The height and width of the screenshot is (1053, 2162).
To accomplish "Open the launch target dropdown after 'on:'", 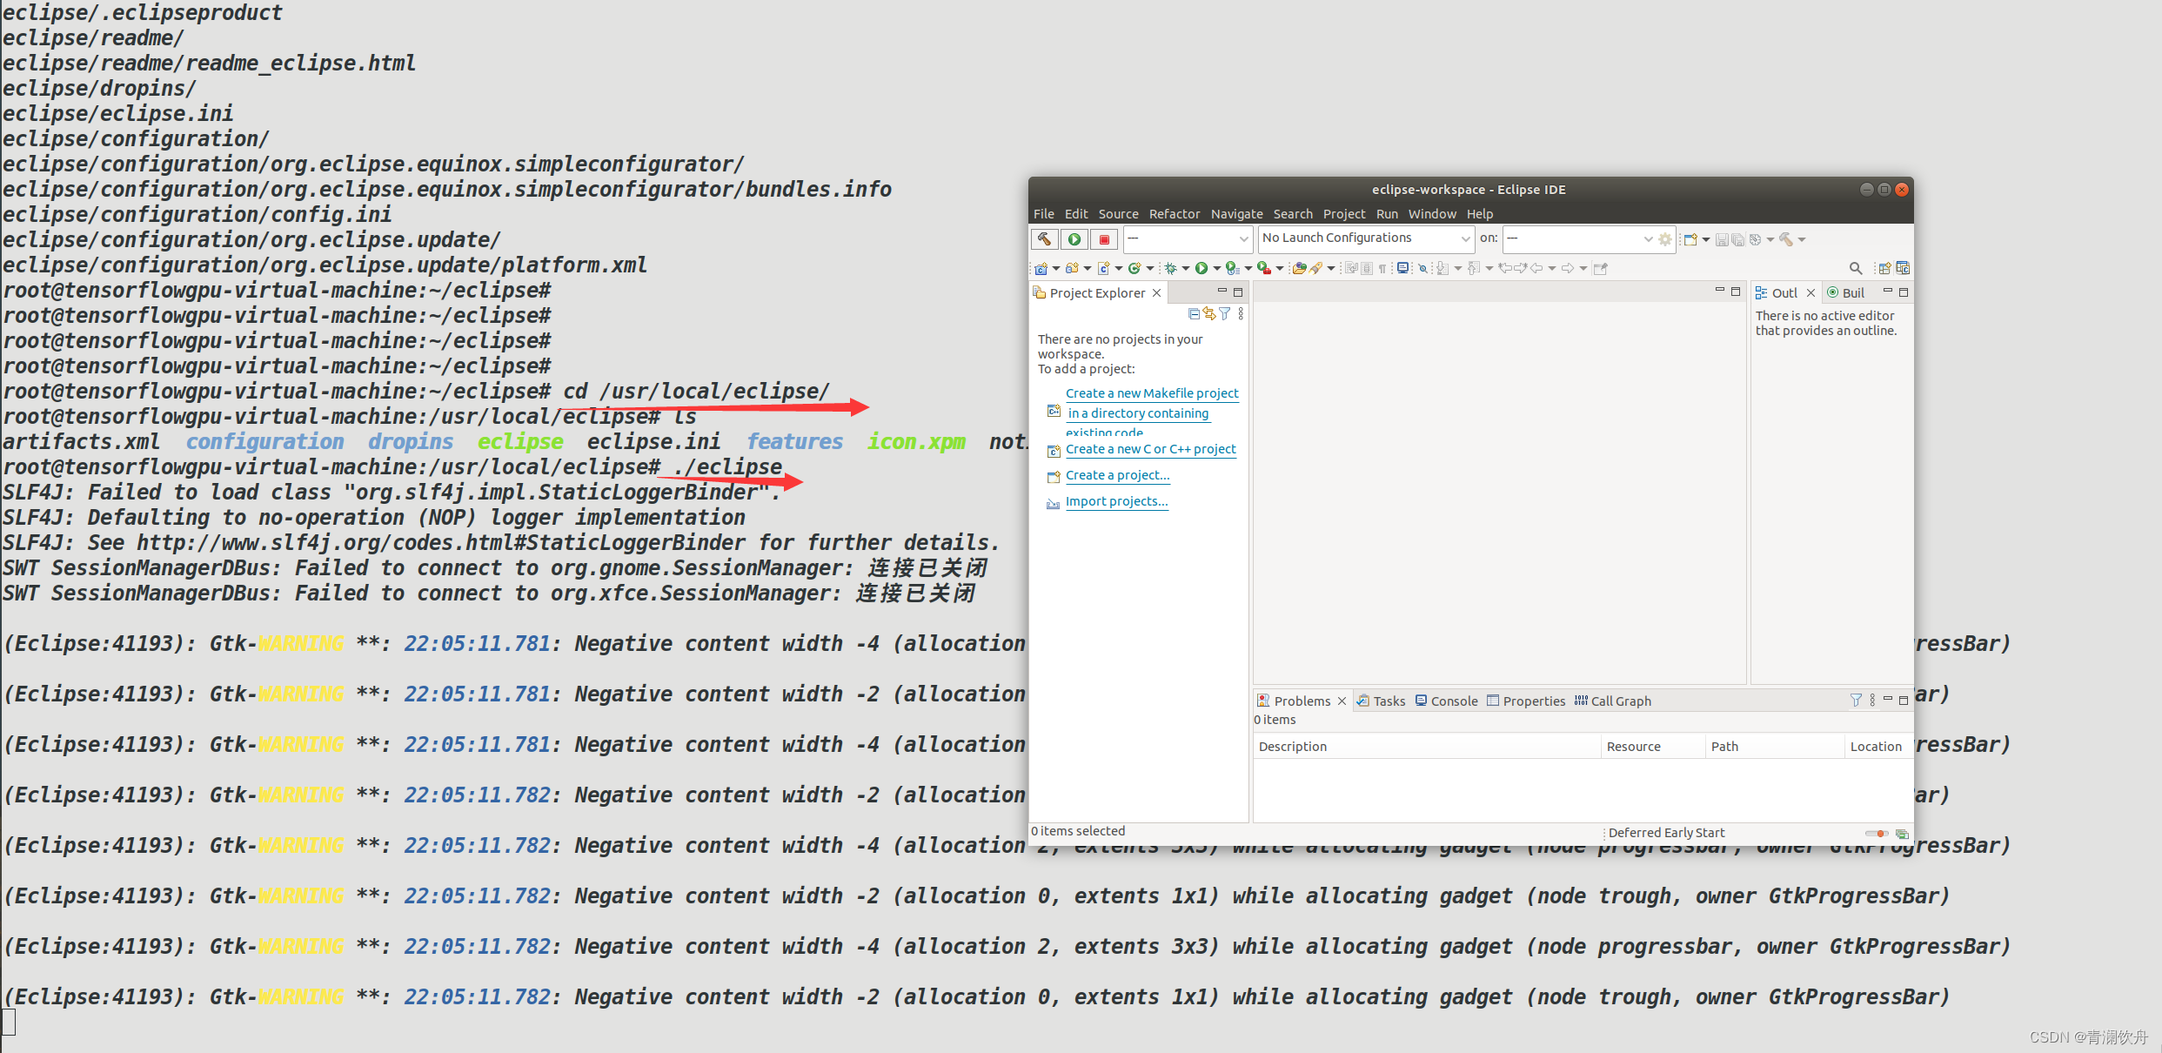I will click(x=1578, y=238).
